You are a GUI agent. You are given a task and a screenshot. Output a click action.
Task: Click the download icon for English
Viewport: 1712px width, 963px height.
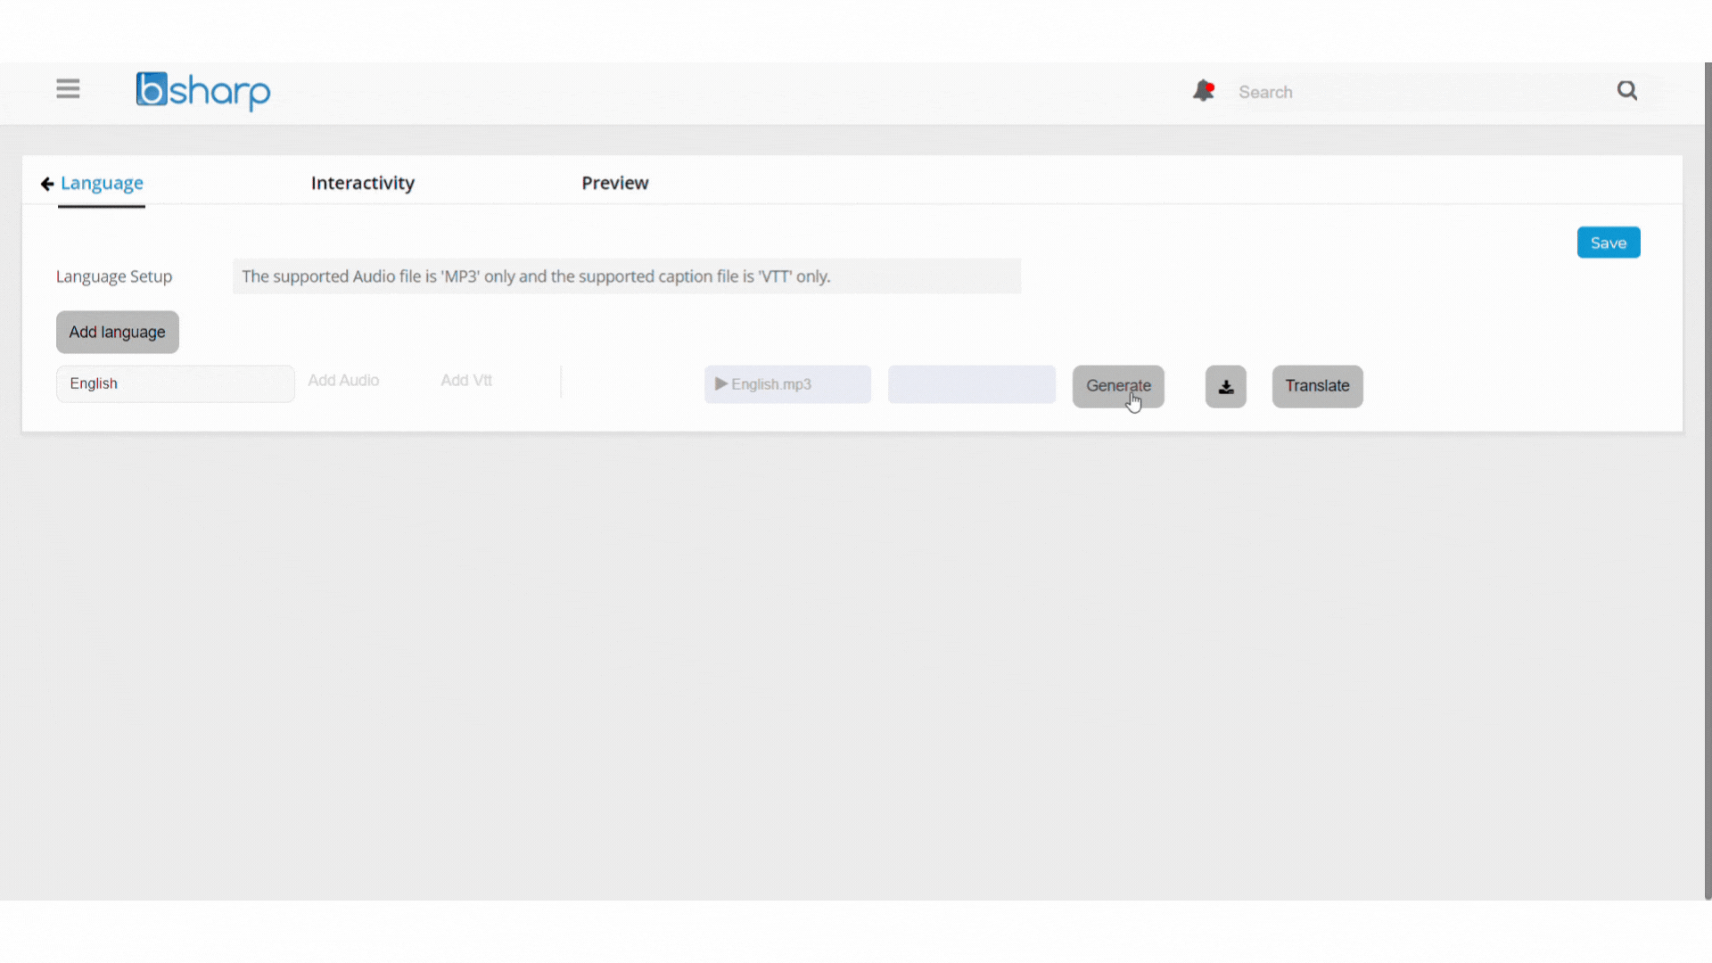click(1225, 386)
